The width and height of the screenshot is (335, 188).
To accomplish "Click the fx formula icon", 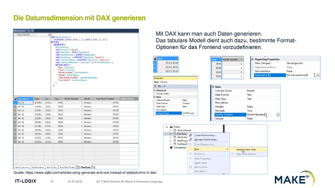I will coord(49,35).
